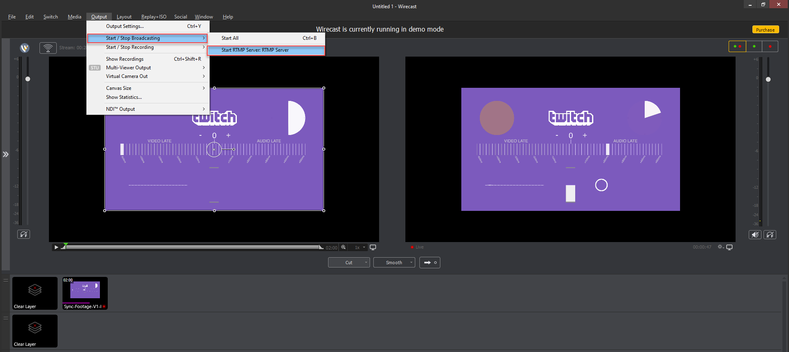Open the Media menu

[x=74, y=17]
